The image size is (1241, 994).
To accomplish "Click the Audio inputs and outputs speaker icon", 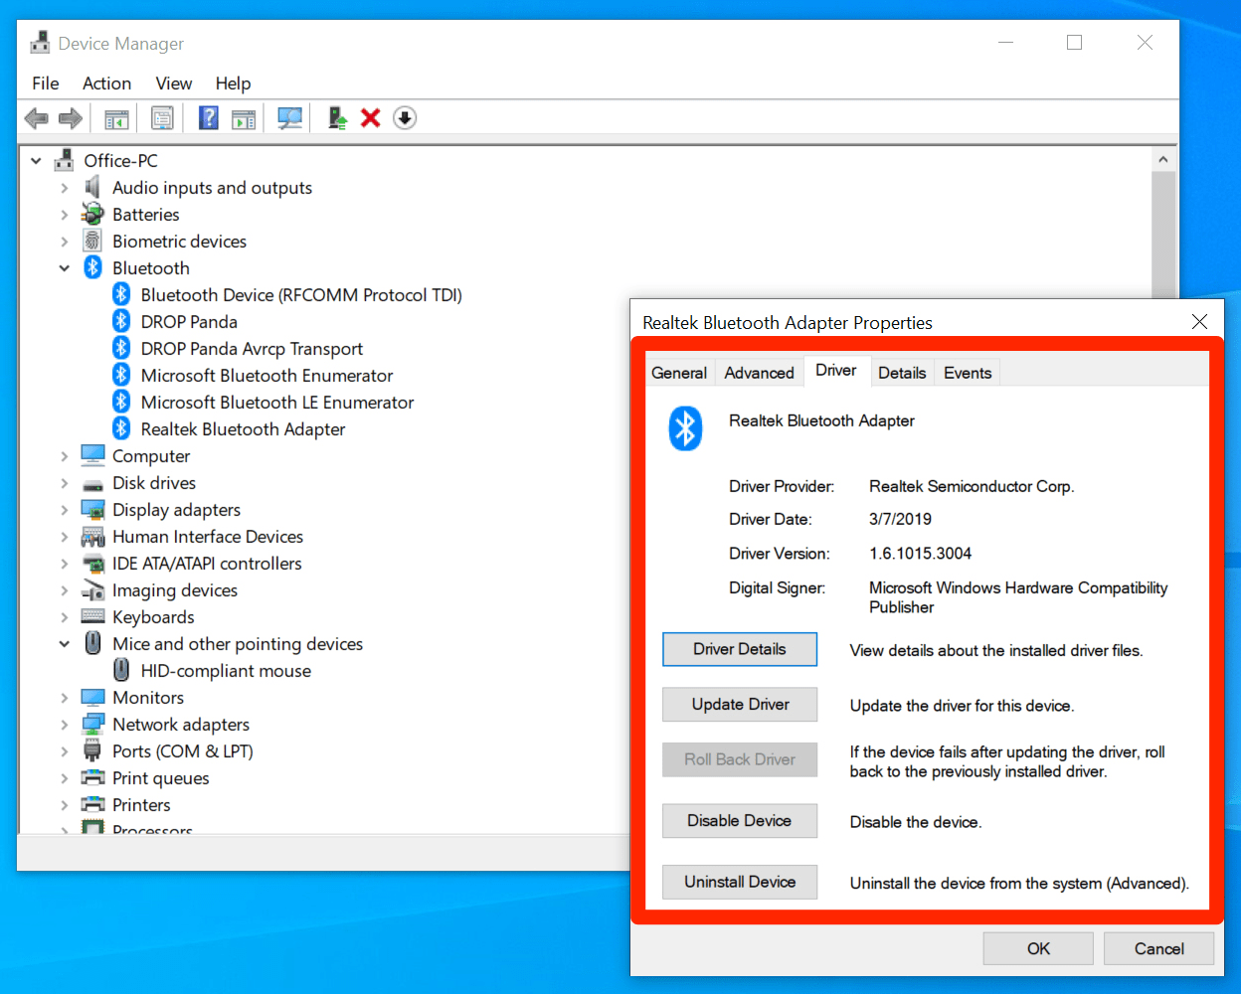I will point(92,187).
